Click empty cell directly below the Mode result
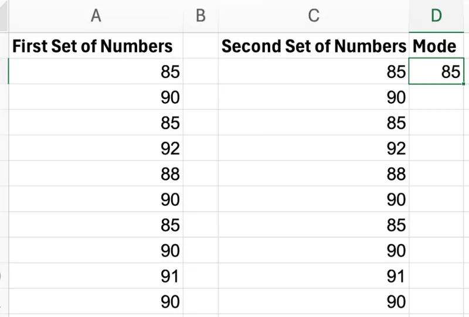Screen dimensions: 469x317 (x=437, y=97)
